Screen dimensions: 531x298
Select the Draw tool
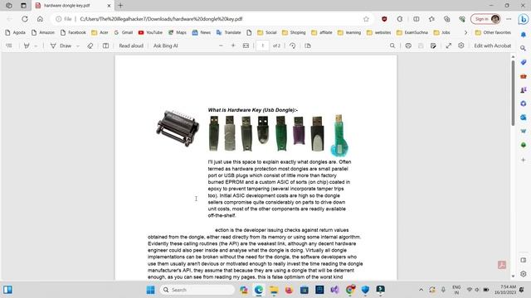[x=61, y=46]
